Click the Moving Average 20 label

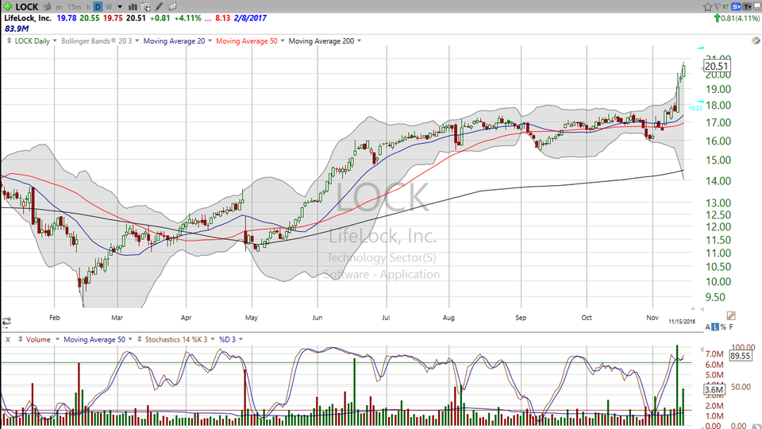[x=174, y=41]
